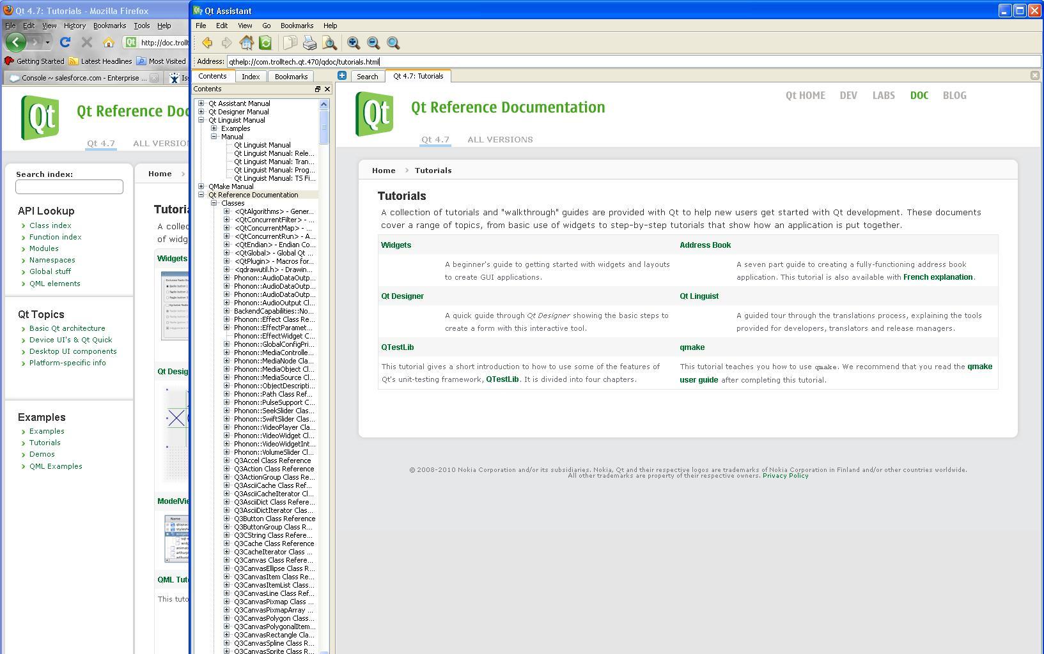Switch to the Bookmarks sidebar tab

coord(291,77)
